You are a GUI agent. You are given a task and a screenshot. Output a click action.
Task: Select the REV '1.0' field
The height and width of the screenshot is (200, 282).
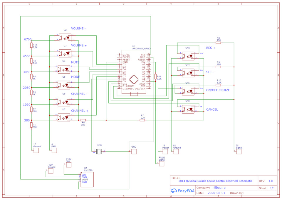point(271,181)
